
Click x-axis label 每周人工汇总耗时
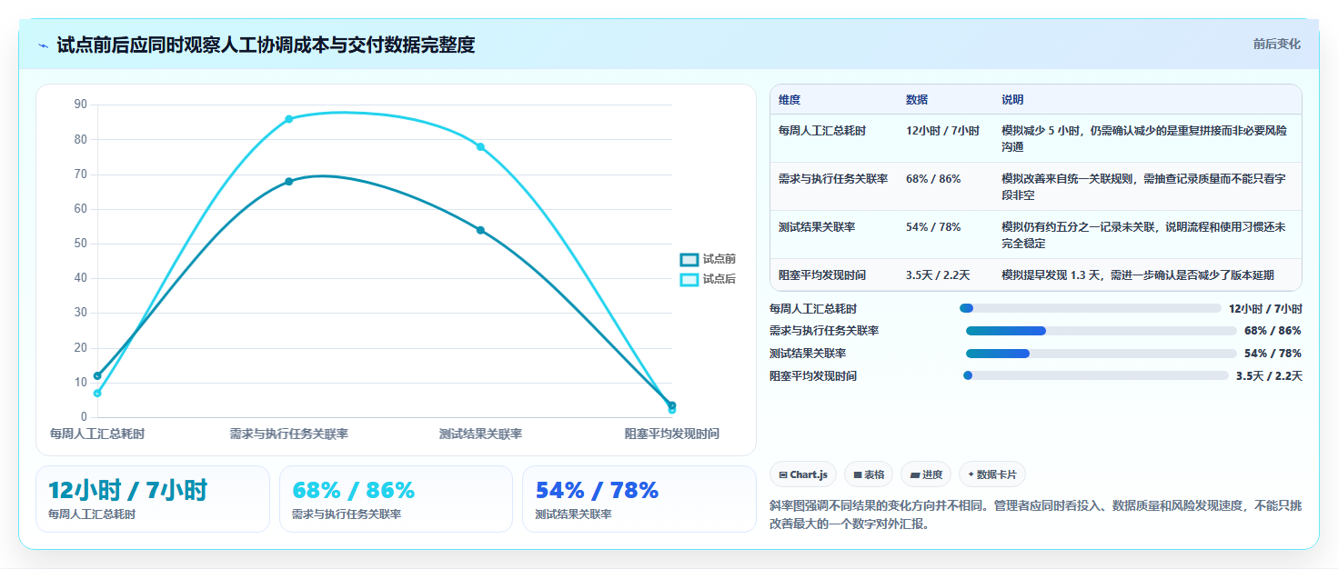(x=97, y=434)
